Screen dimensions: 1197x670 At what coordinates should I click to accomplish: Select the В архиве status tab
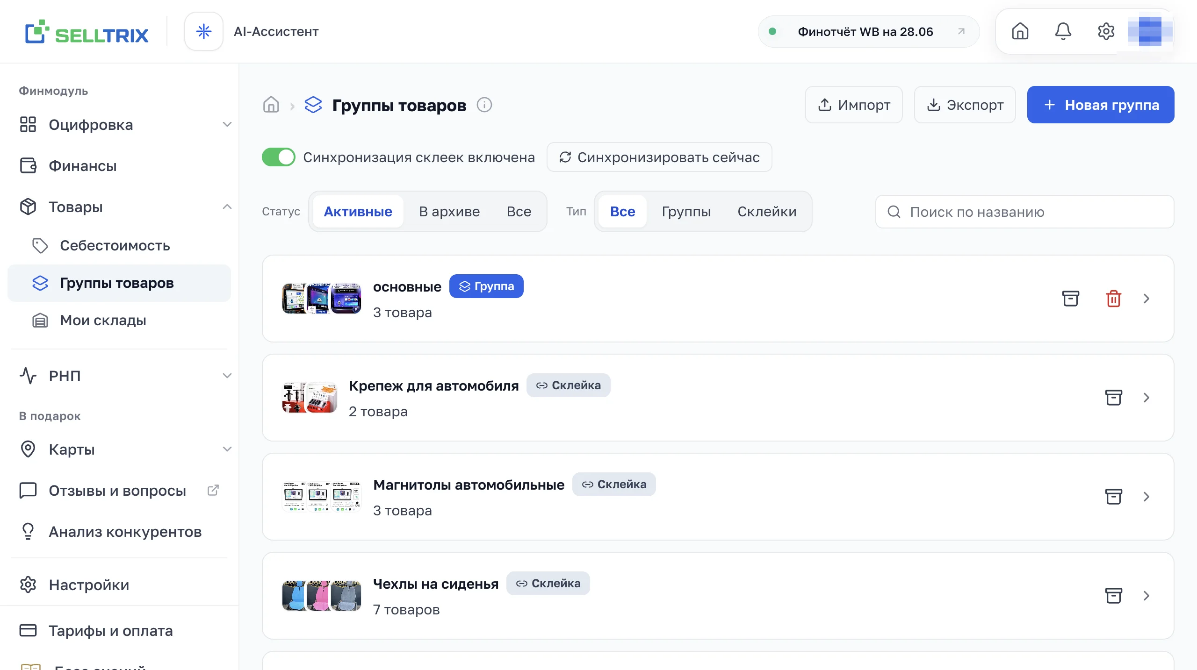(x=449, y=212)
